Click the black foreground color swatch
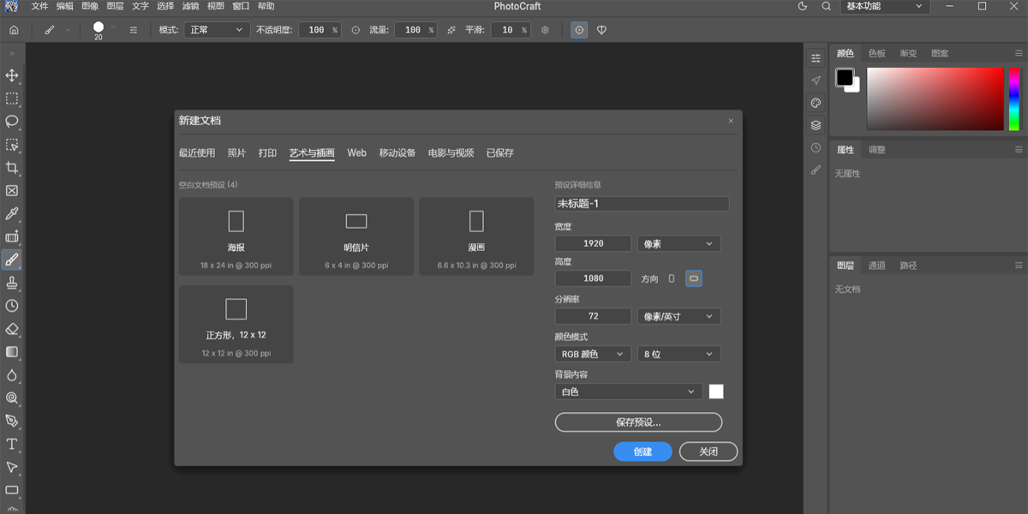This screenshot has width=1028, height=514. pos(845,78)
